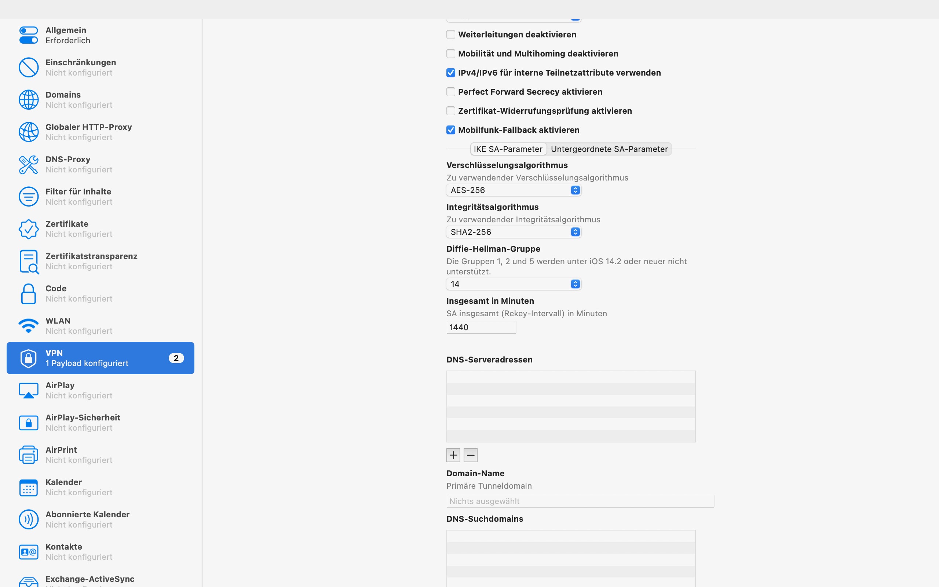
Task: Enable Perfect Forward Secrecy checkbox
Action: pos(450,92)
